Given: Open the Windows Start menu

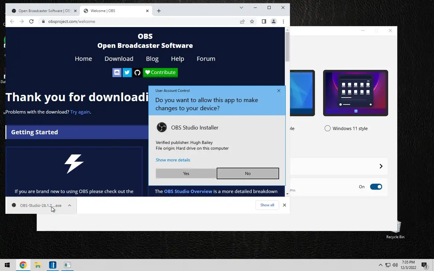Looking at the screenshot, I should 7,265.
